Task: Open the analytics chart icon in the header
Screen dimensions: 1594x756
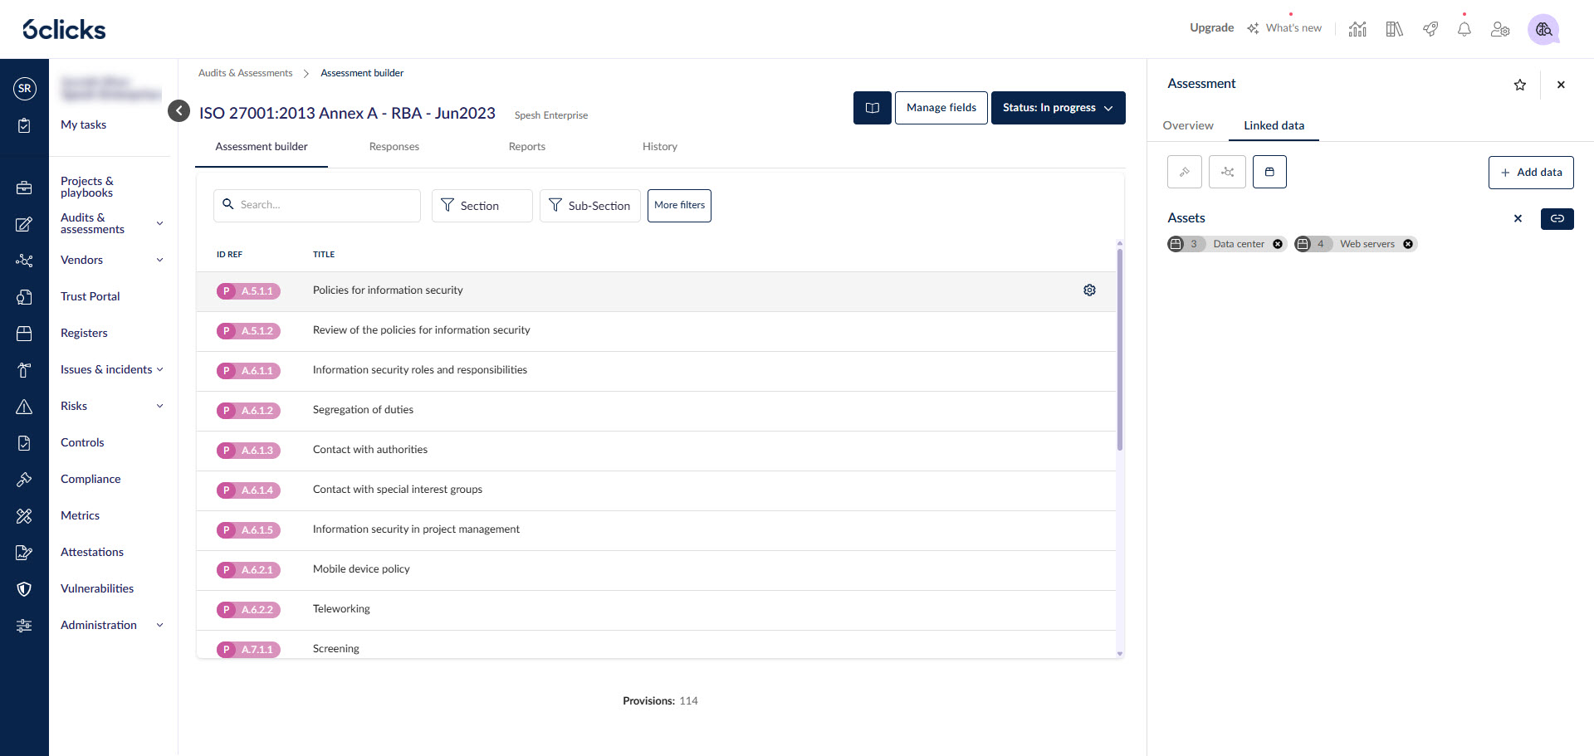Action: [x=1357, y=28]
